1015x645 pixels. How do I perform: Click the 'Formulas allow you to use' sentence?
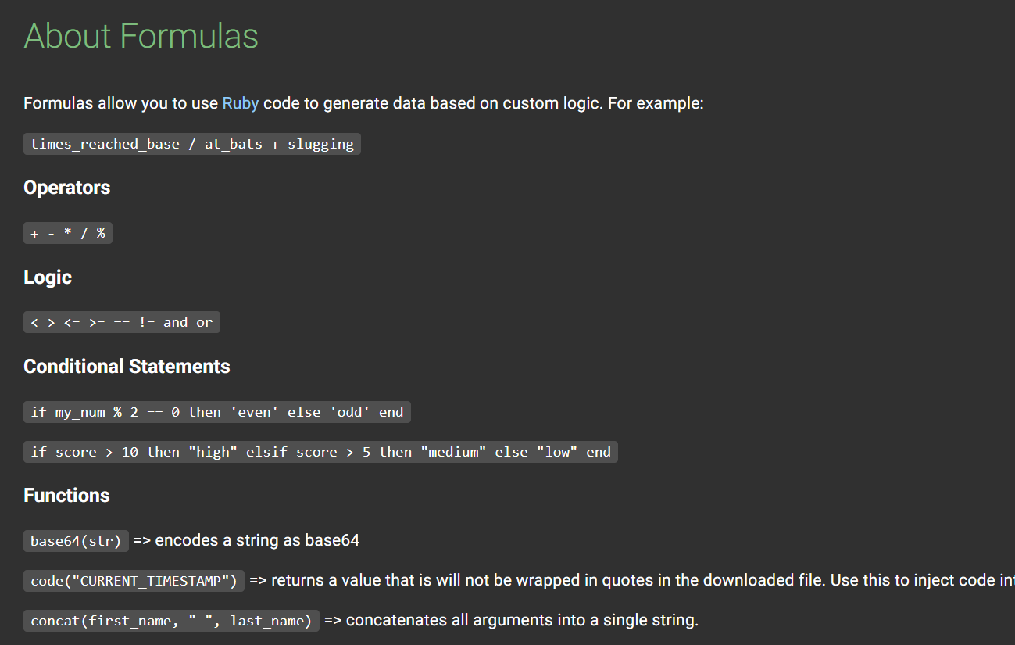[121, 103]
